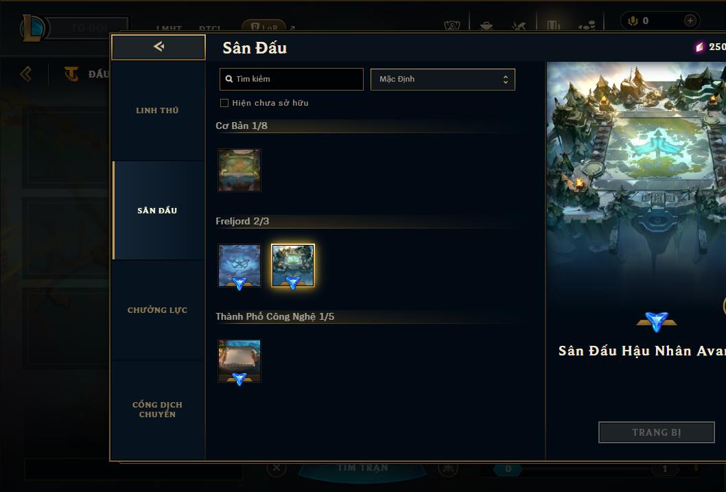The image size is (726, 492).
Task: Pick the Thành Phố Công Nghệ arena thumbnail
Action: (239, 361)
